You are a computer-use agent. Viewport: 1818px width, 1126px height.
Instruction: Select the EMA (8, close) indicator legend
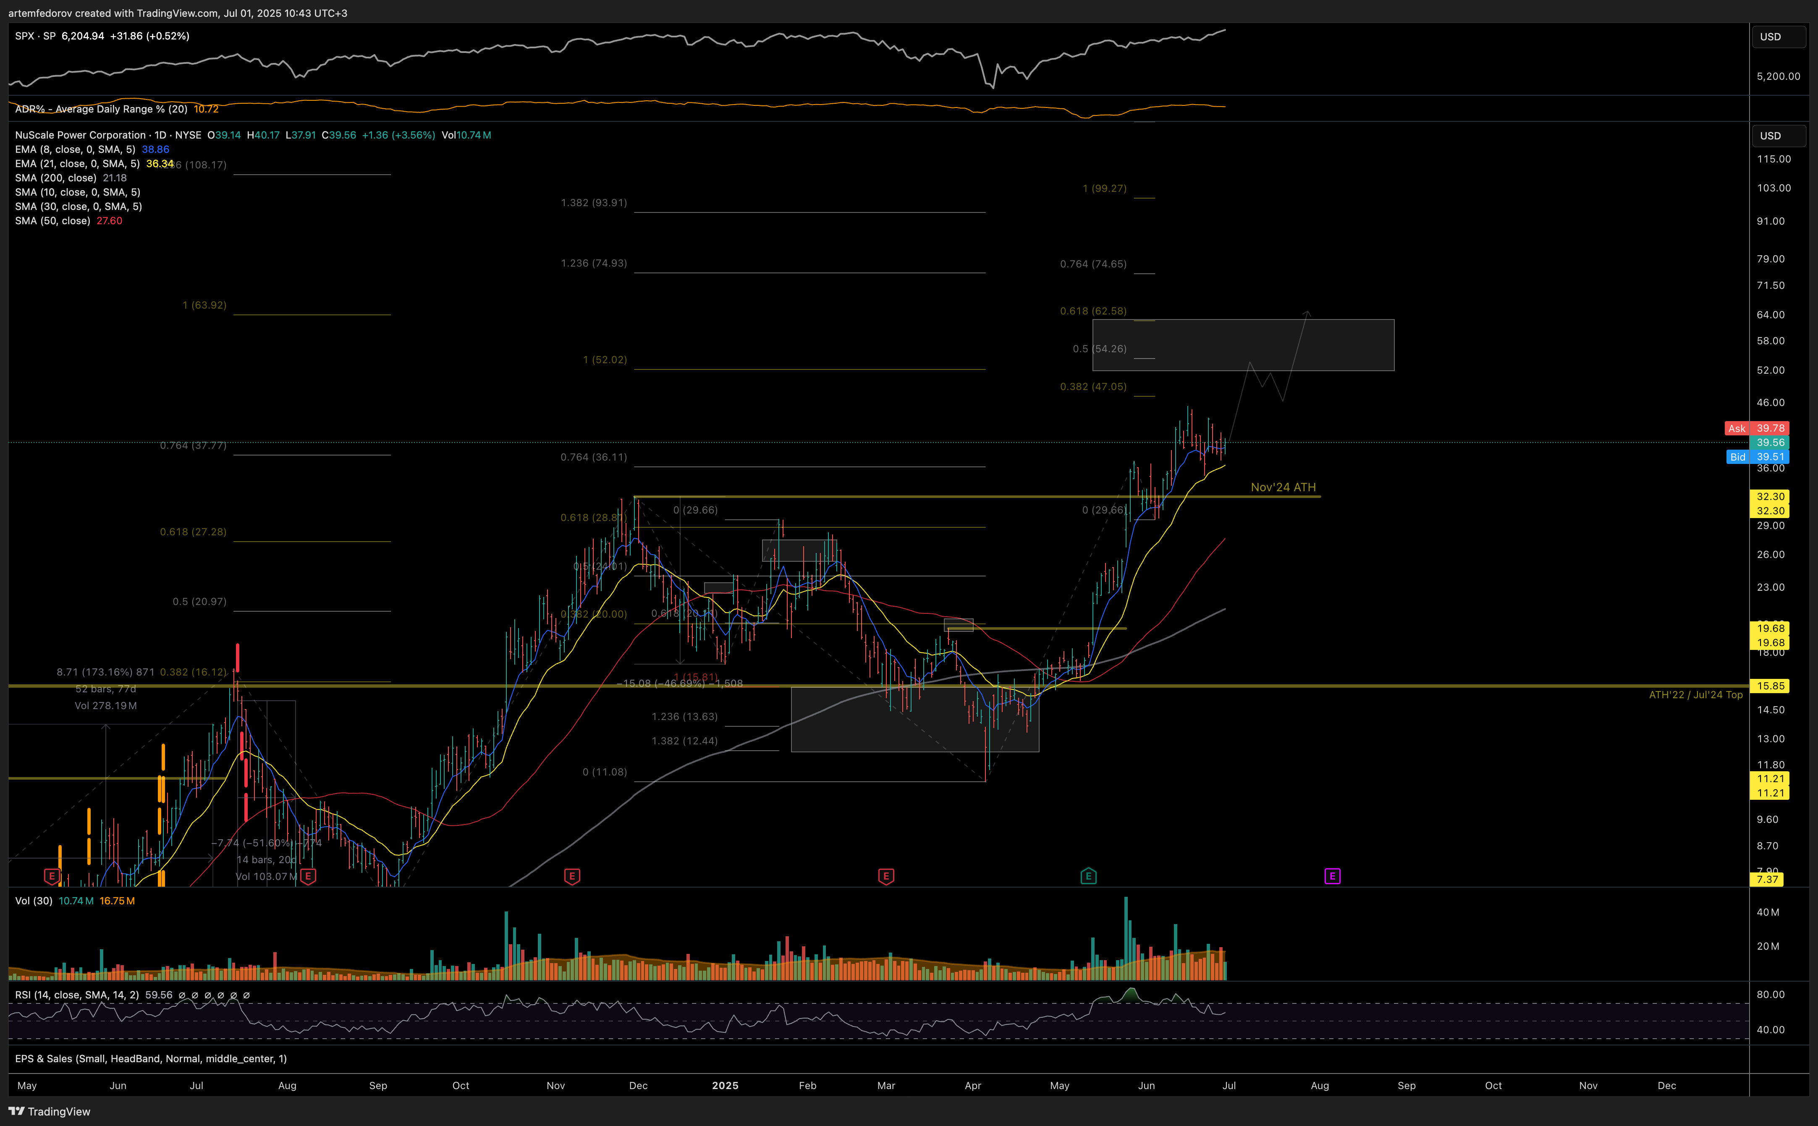[75, 149]
